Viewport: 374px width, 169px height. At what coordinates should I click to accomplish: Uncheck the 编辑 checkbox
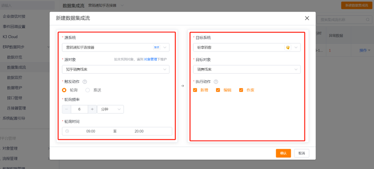click(x=218, y=90)
